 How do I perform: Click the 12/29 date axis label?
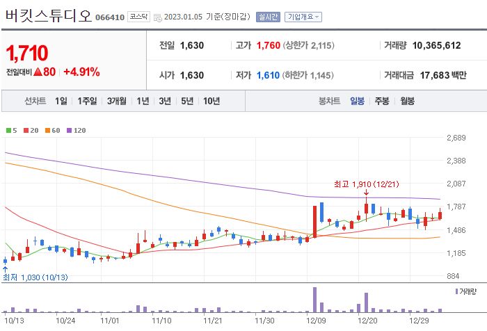click(x=419, y=321)
